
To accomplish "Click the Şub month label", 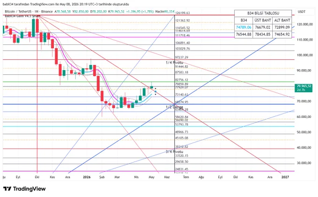I will tap(102, 177).
